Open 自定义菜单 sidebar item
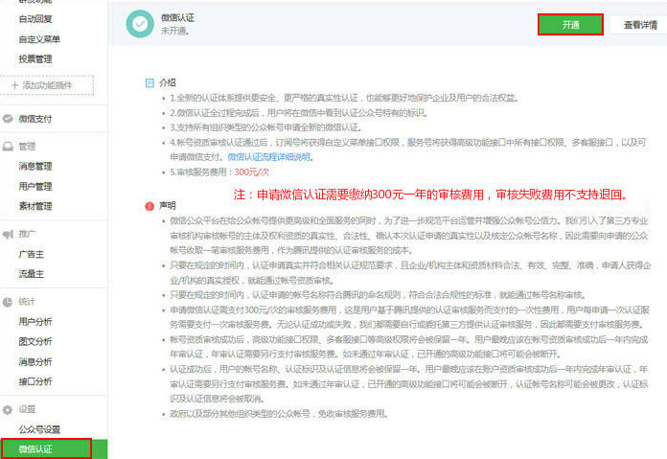 39,39
